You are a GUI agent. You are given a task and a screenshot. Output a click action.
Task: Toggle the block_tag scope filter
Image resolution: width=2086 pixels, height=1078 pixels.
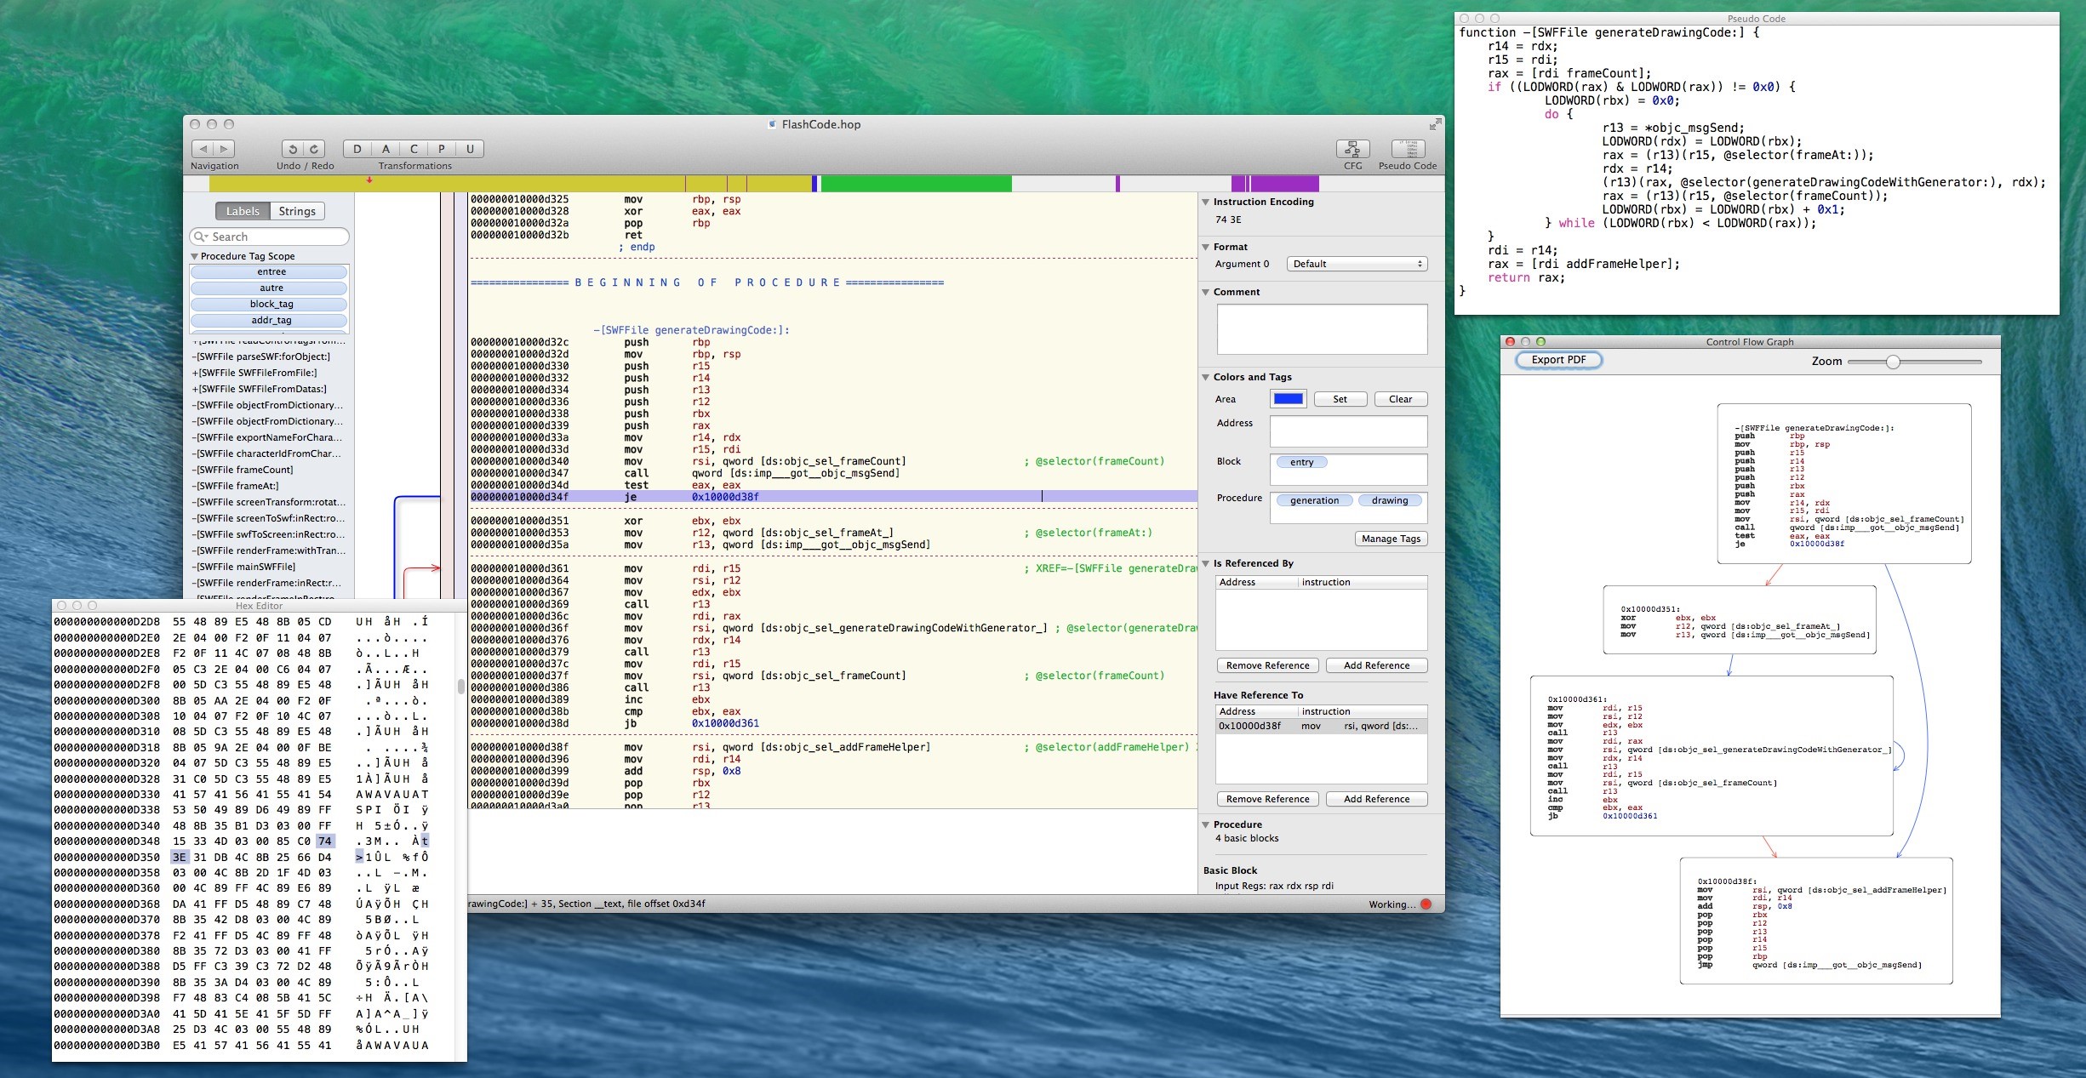coord(271,305)
